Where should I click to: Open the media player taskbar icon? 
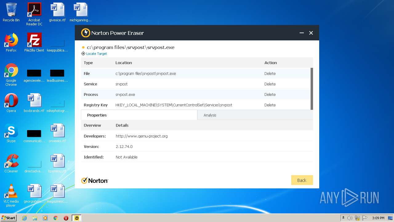(x=45, y=218)
